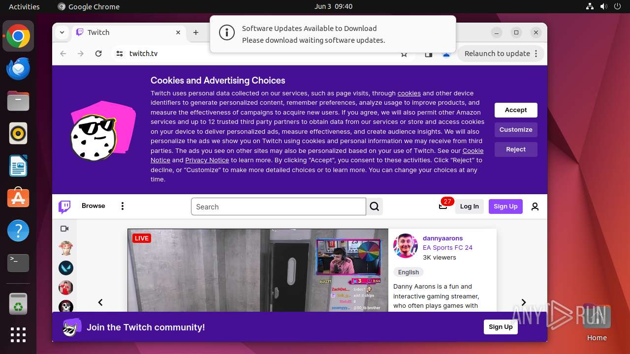Click the English tag
The width and height of the screenshot is (630, 354).
409,272
